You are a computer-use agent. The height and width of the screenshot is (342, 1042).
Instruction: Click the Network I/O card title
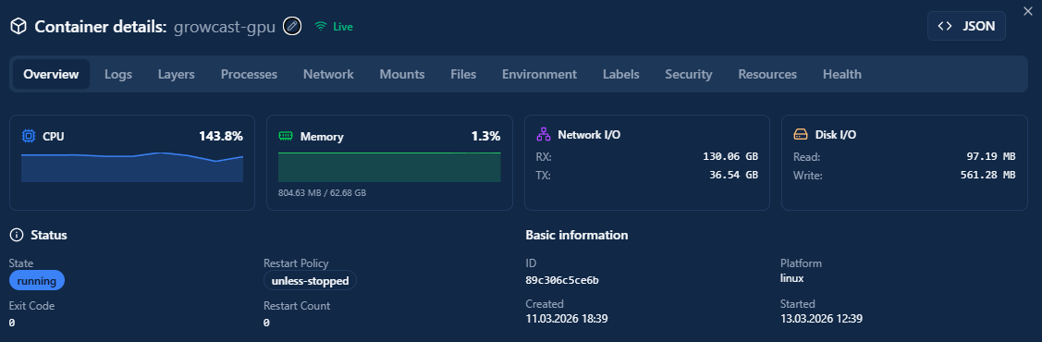pos(589,135)
